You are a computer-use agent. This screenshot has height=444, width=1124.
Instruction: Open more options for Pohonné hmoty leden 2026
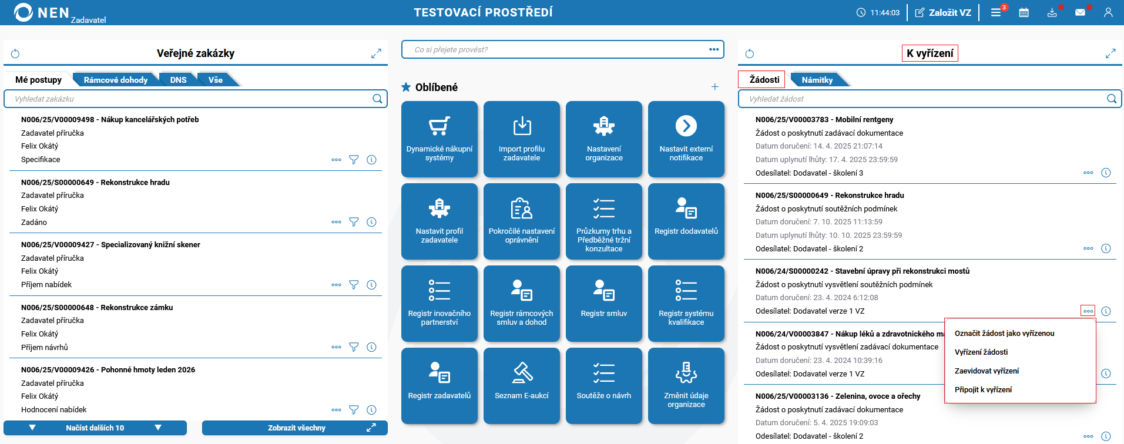click(x=336, y=410)
